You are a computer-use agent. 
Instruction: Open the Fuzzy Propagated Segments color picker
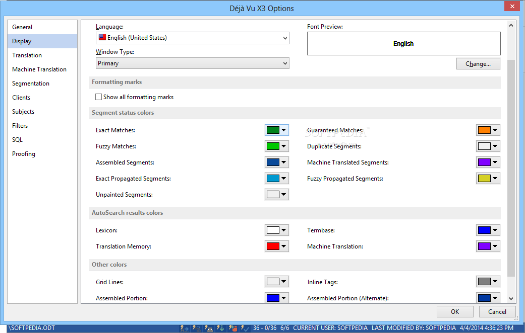pos(488,179)
